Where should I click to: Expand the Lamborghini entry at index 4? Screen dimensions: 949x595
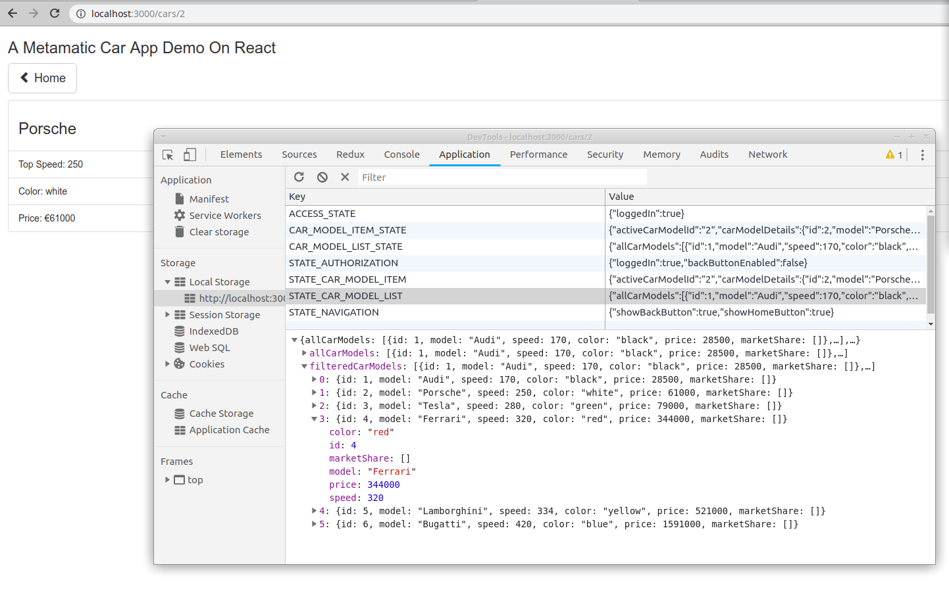click(x=314, y=511)
